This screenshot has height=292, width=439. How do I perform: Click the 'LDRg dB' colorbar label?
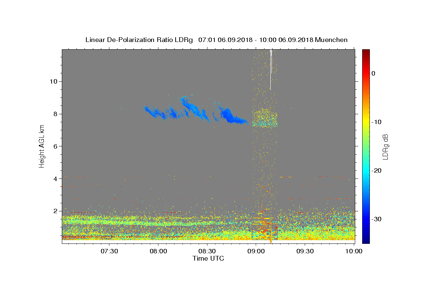click(x=385, y=146)
